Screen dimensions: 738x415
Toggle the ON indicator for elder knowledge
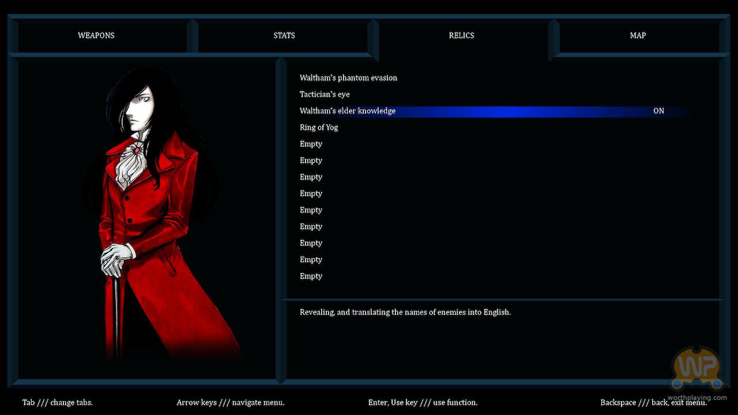(658, 111)
